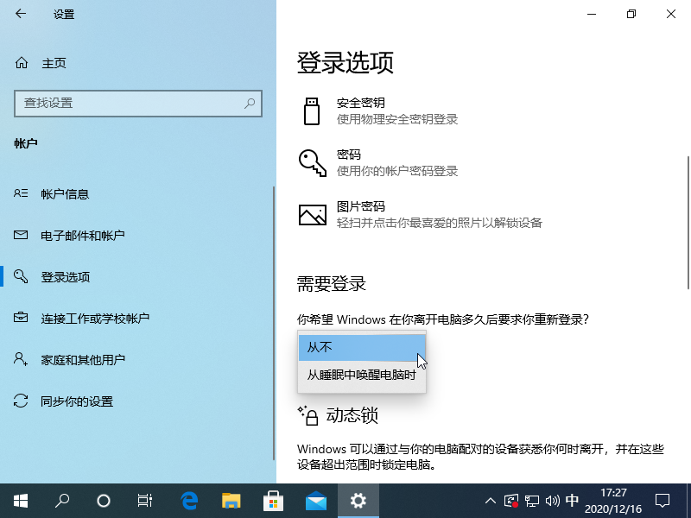Click the back arrow in Settings
The width and height of the screenshot is (691, 518).
(21, 15)
